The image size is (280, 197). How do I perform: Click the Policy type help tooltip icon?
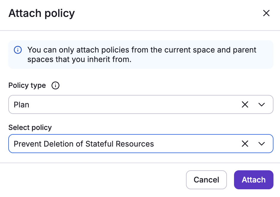coord(55,85)
